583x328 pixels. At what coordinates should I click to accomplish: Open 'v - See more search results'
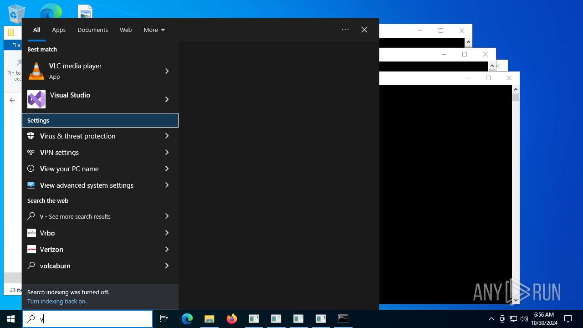pos(100,216)
